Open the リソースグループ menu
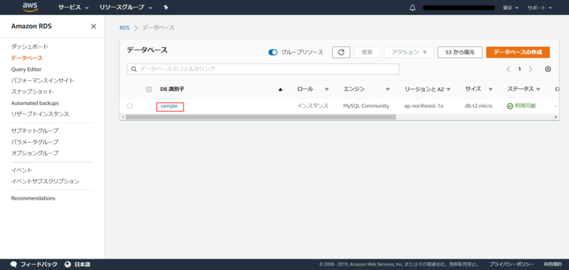The image size is (569, 270). (126, 7)
